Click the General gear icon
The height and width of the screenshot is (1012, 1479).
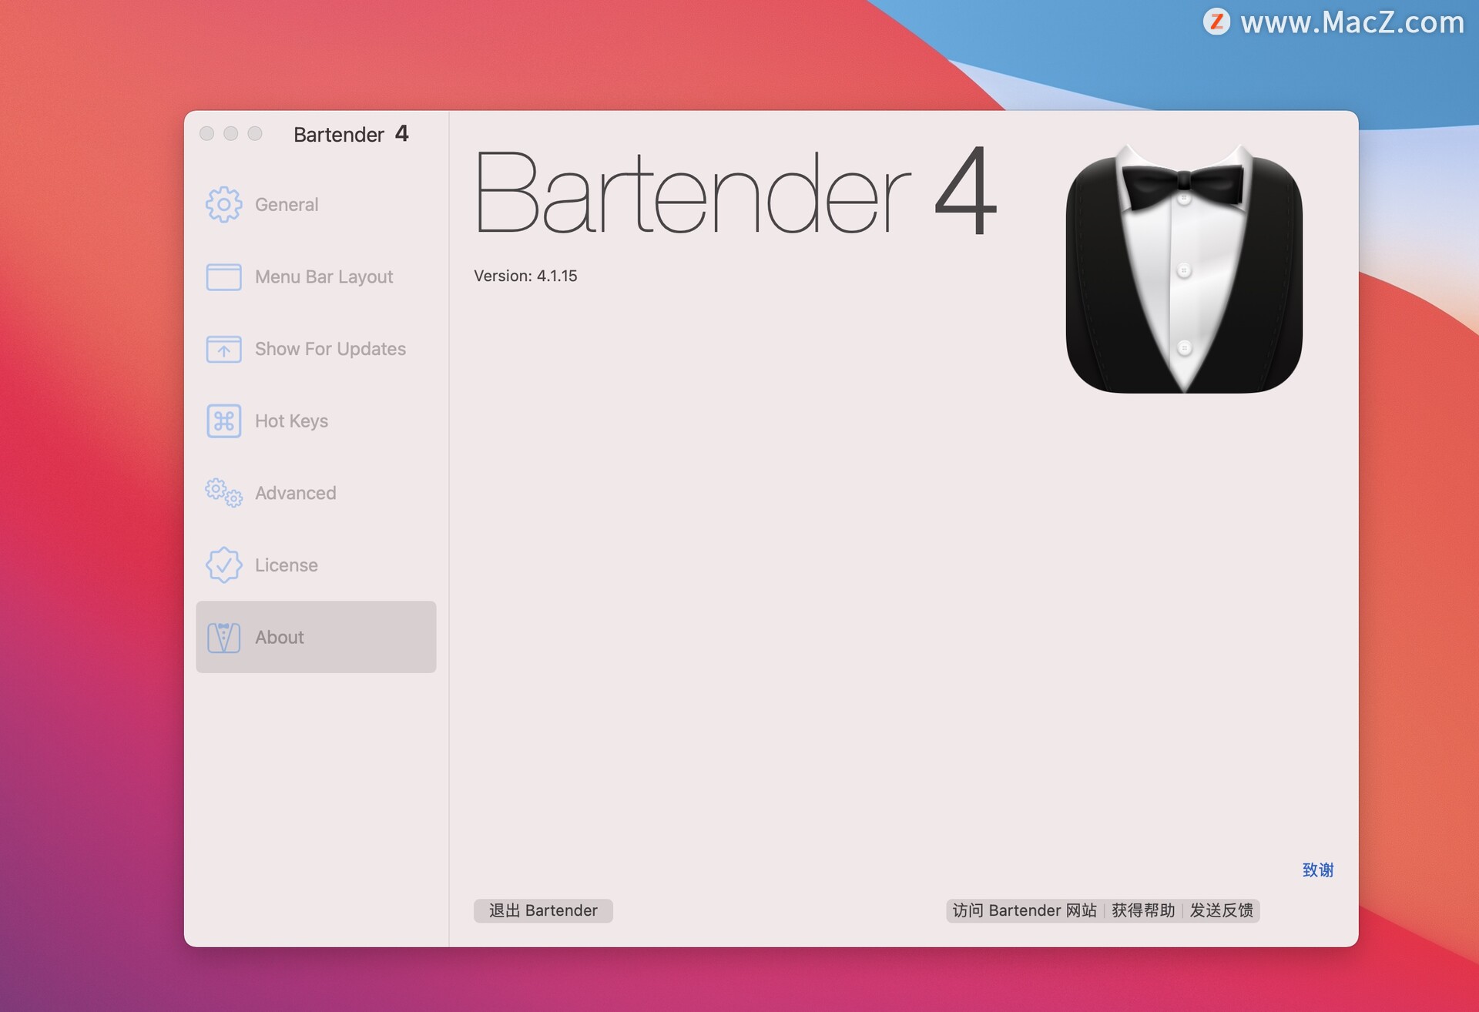click(223, 205)
